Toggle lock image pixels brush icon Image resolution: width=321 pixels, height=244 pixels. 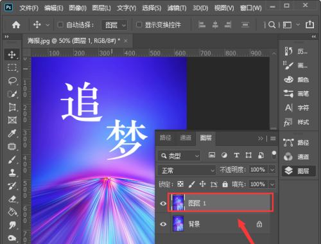pos(192,184)
